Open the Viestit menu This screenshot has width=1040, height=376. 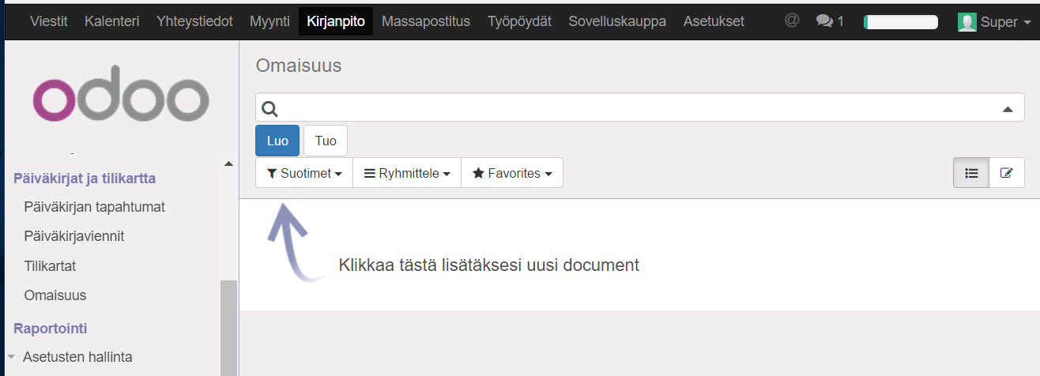48,21
